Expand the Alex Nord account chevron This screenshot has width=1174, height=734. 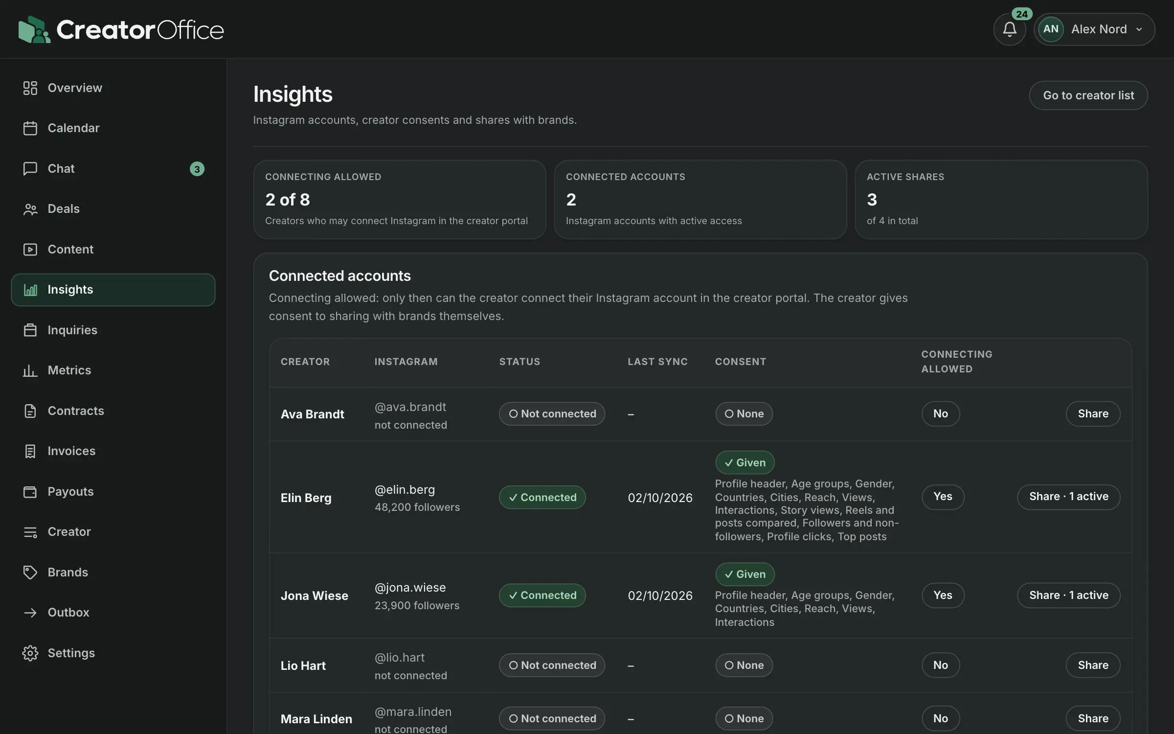tap(1139, 29)
